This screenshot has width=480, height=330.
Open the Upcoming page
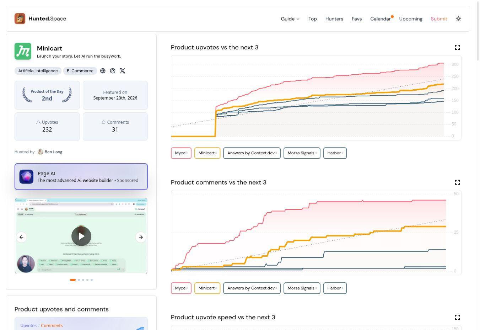(x=411, y=19)
